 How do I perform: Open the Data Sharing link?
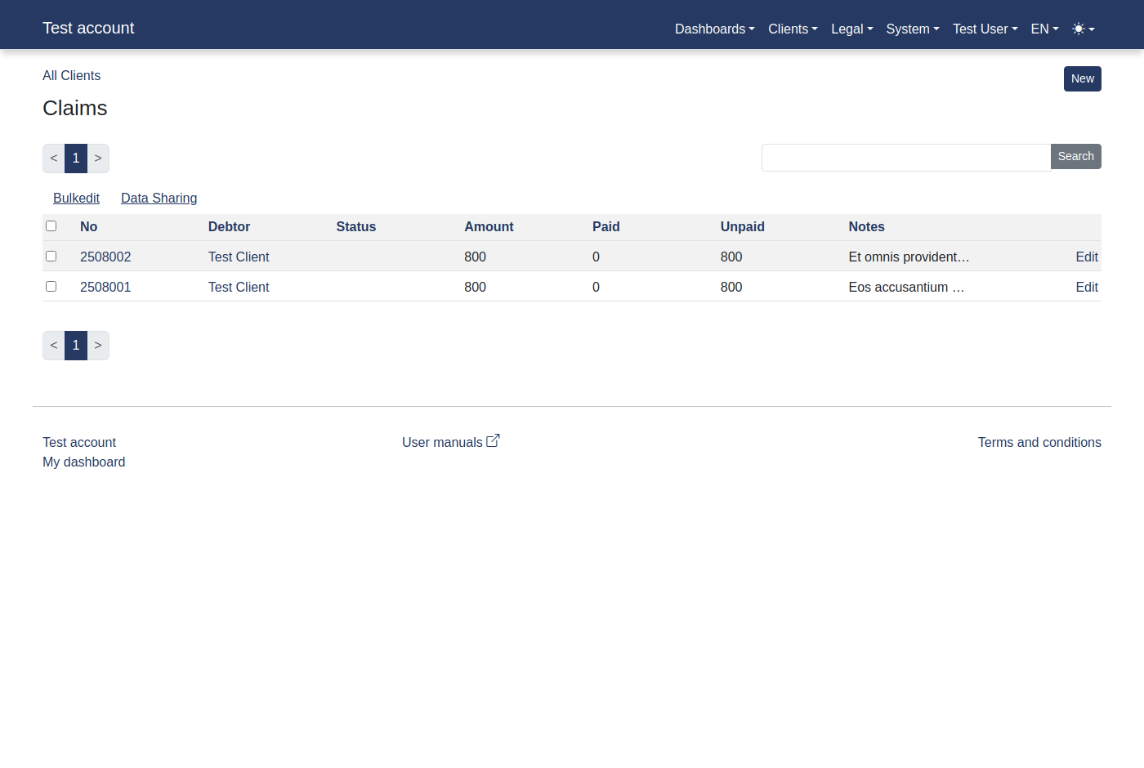tap(159, 198)
